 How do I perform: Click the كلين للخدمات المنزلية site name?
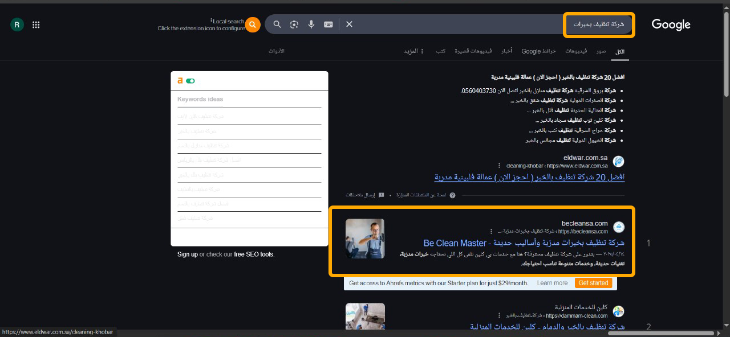pos(581,307)
